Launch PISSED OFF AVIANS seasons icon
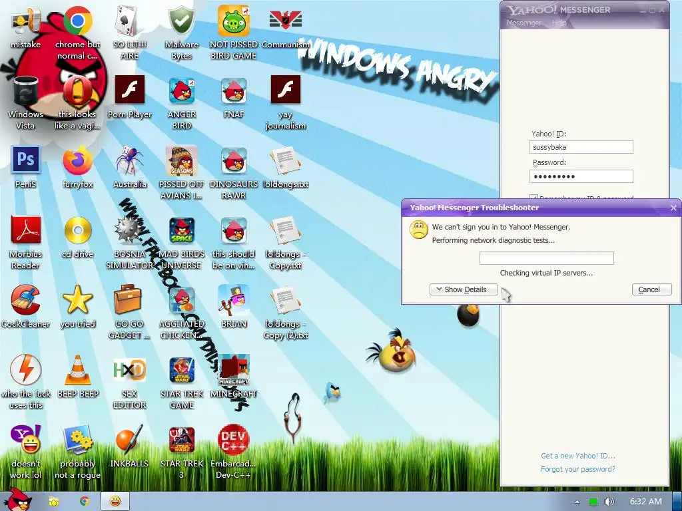The image size is (682, 511). coord(182,160)
